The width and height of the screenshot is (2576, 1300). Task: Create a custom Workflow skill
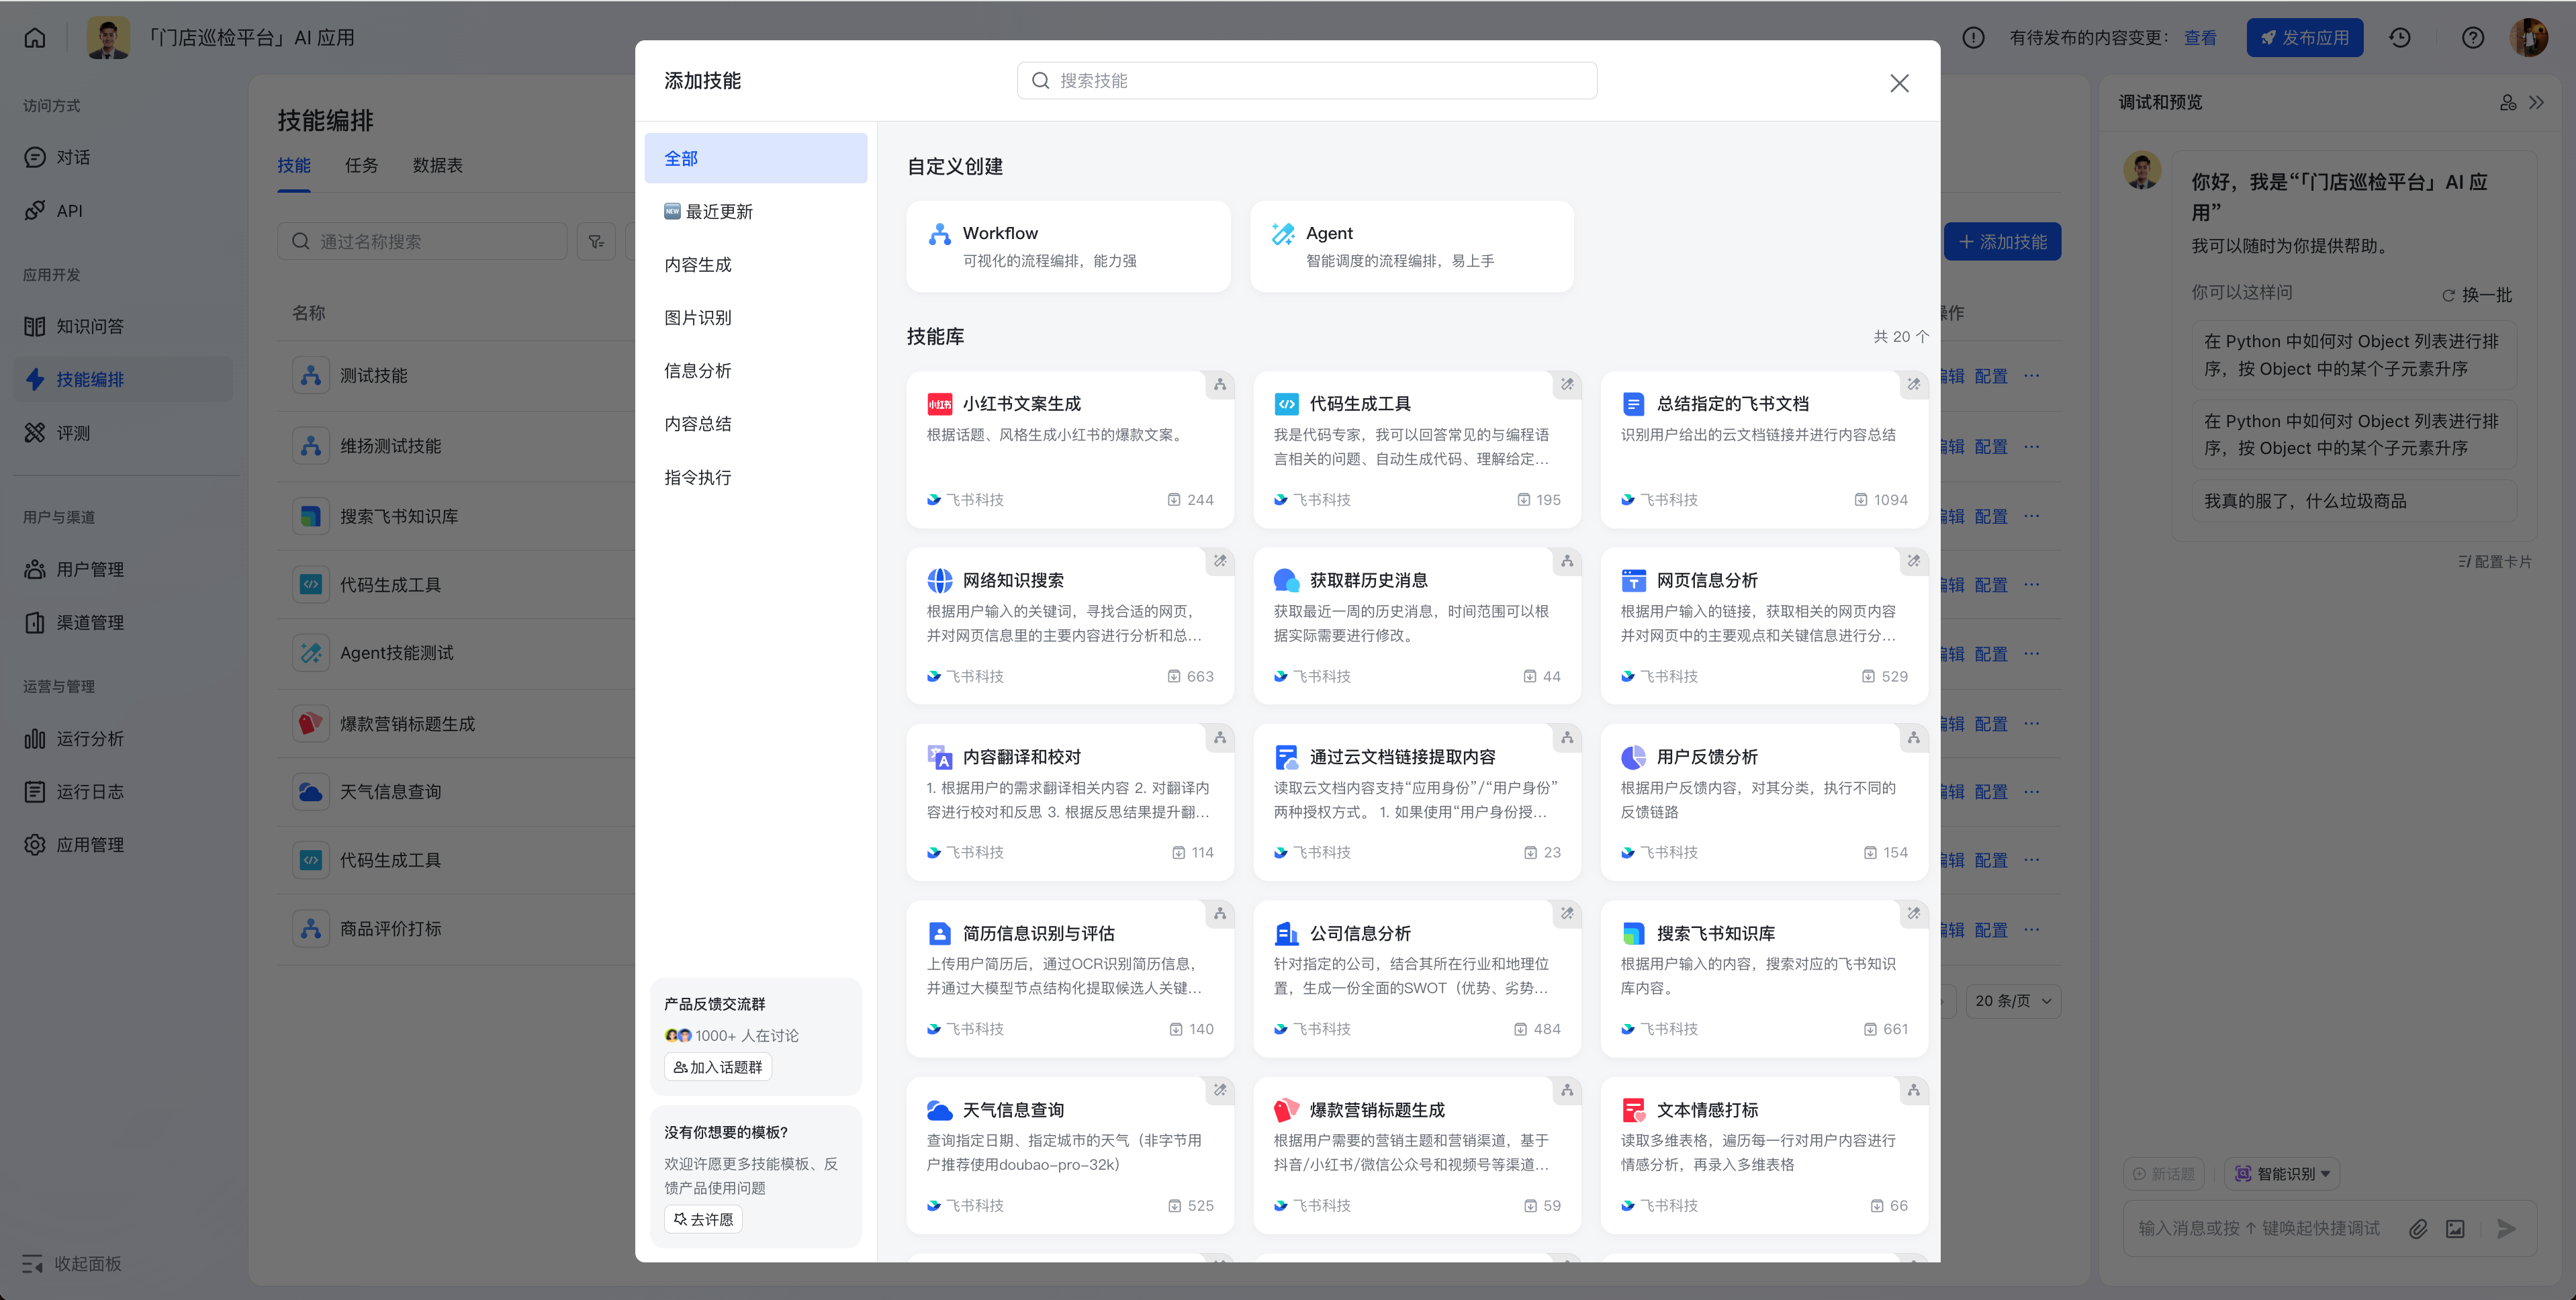(1068, 246)
